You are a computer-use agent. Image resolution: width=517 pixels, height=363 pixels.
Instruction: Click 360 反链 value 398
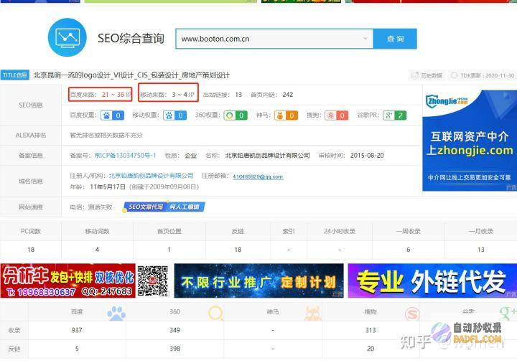coord(174,349)
